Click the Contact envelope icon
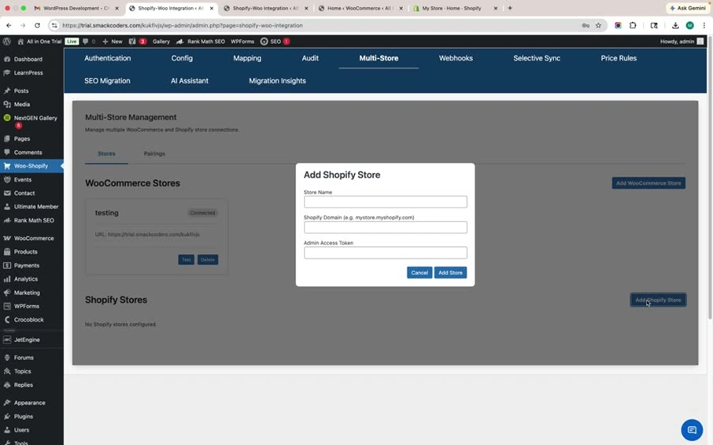This screenshot has width=713, height=445. tap(7, 193)
